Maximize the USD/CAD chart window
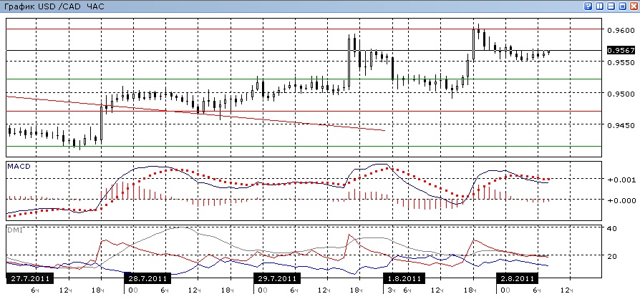This screenshot has width=640, height=299. 622,6
